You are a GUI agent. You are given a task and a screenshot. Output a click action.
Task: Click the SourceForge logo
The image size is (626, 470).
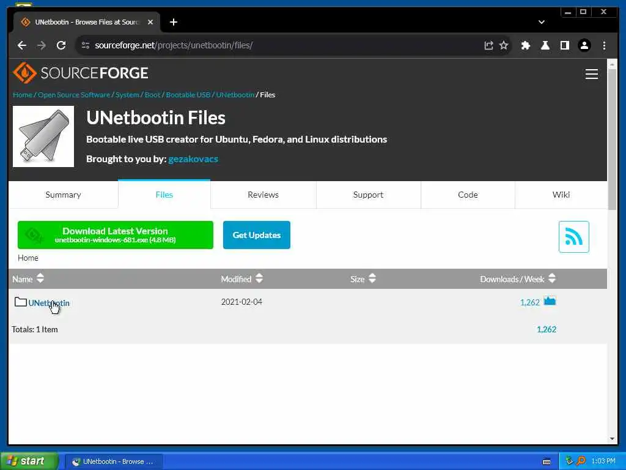(80, 73)
